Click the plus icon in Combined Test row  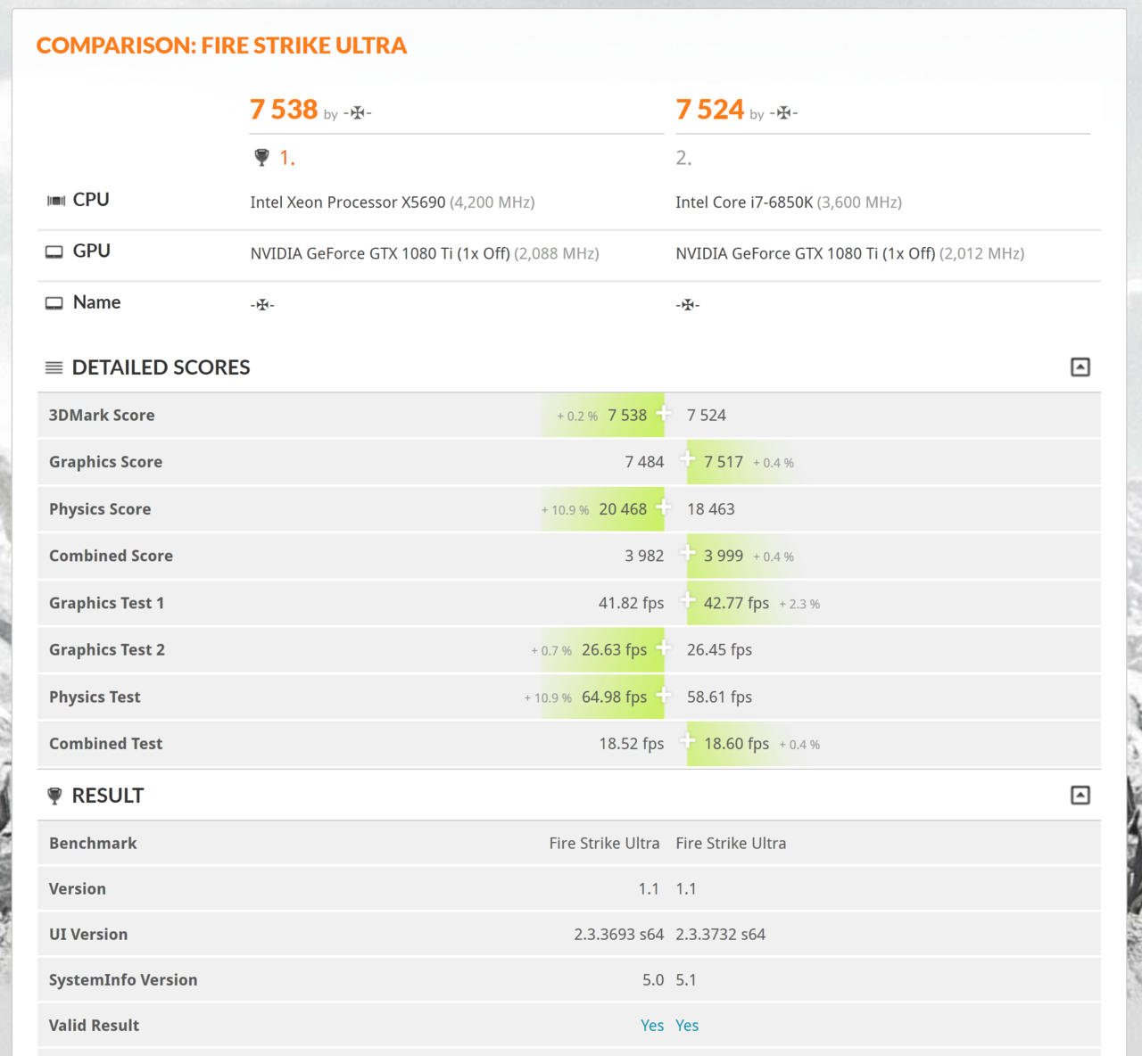[688, 740]
